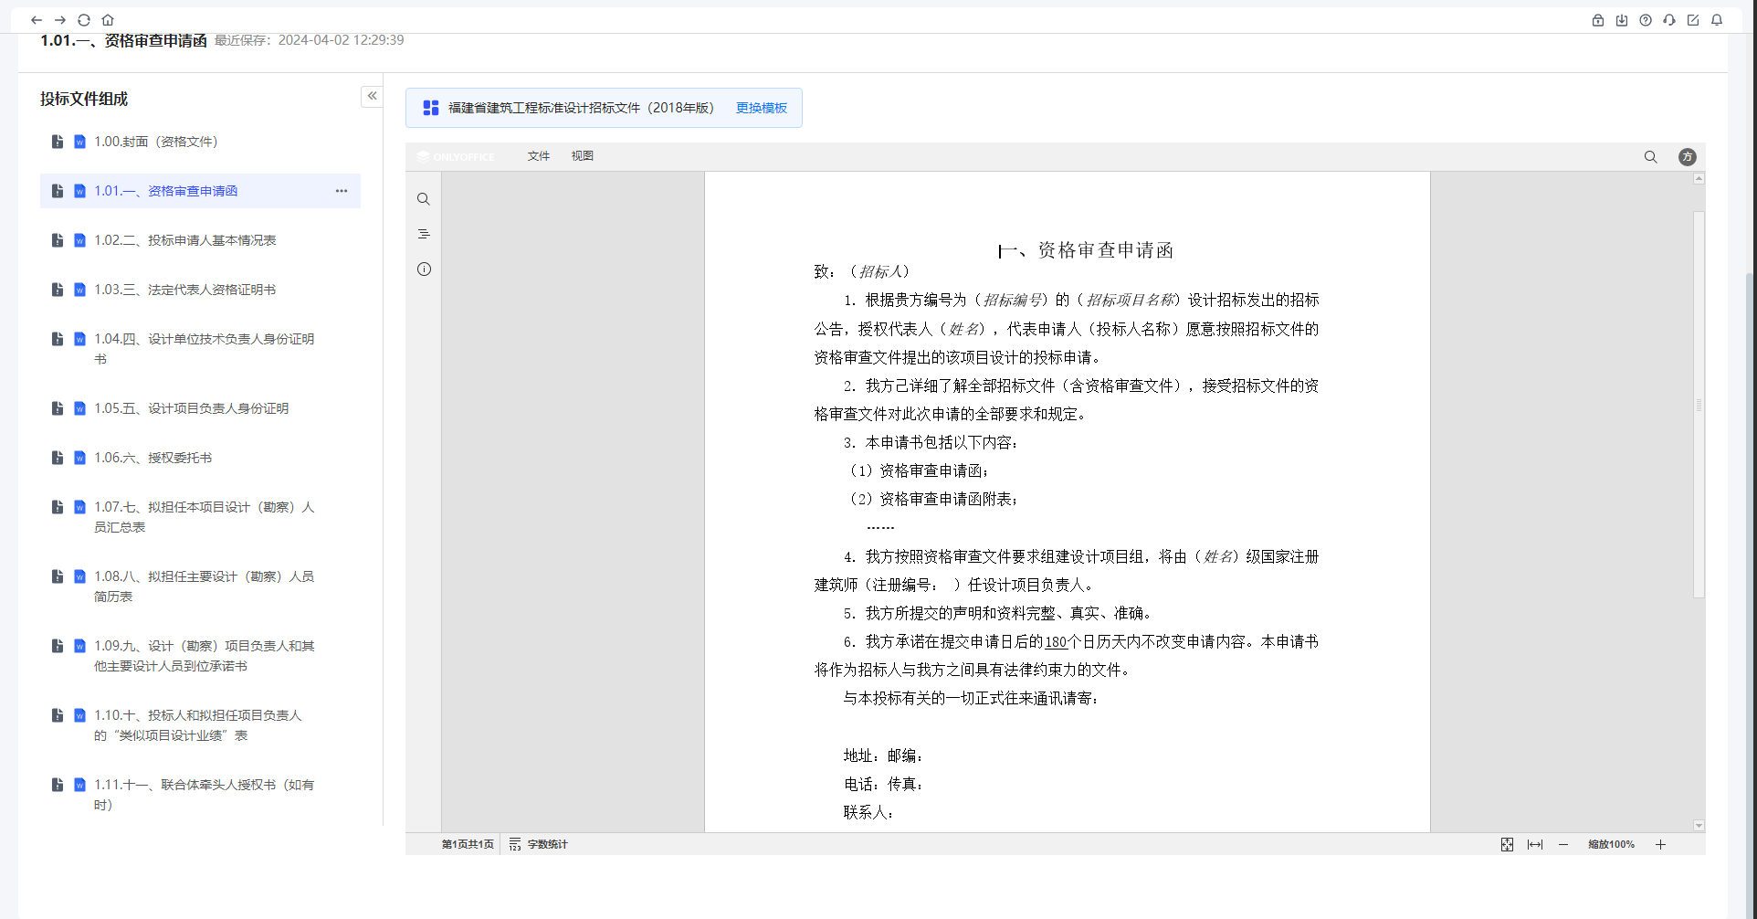Open 1.11.十一、联合体牵头人授权书
The height and width of the screenshot is (919, 1757).
pyautogui.click(x=200, y=795)
